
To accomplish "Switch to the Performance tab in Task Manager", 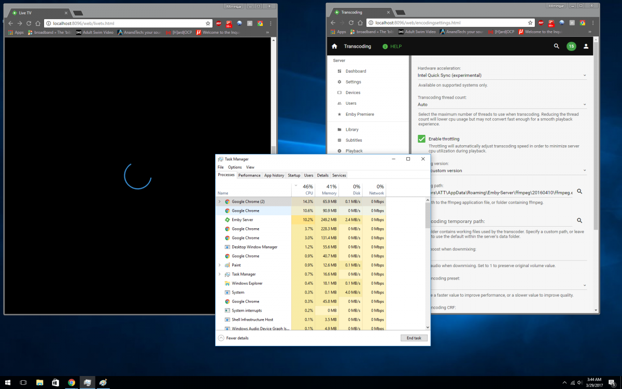I will (249, 175).
